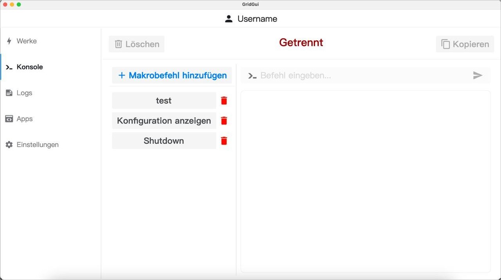Viewport: 501px width, 280px height.
Task: Click the trash icon next to test macro
Action: click(224, 101)
